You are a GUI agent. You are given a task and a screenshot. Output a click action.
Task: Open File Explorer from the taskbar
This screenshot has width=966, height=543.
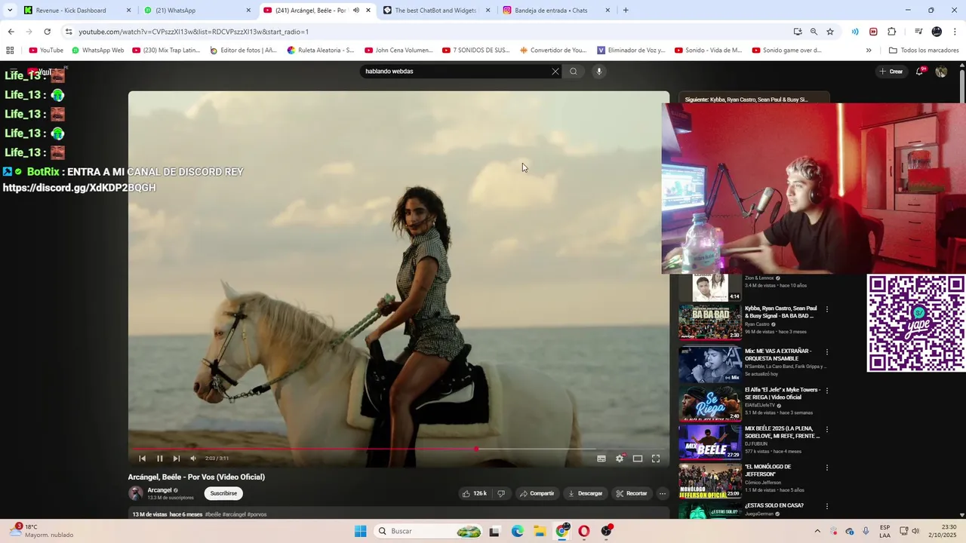click(540, 532)
